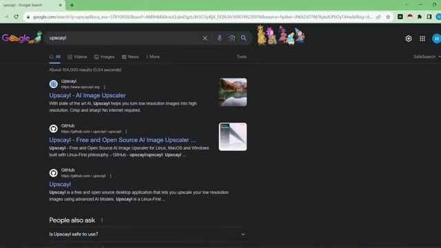Viewport: 441px width, 248px height.
Task: Close the upscayl Google Search tab
Action: pos(60,5)
